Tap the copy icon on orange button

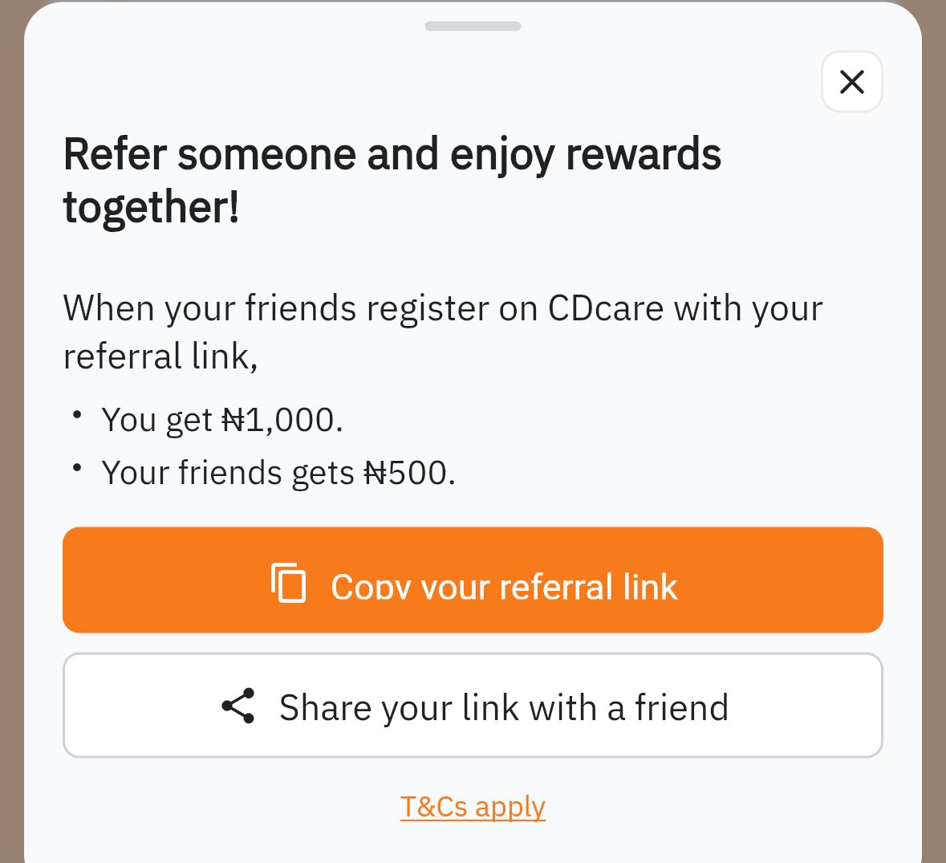[289, 583]
